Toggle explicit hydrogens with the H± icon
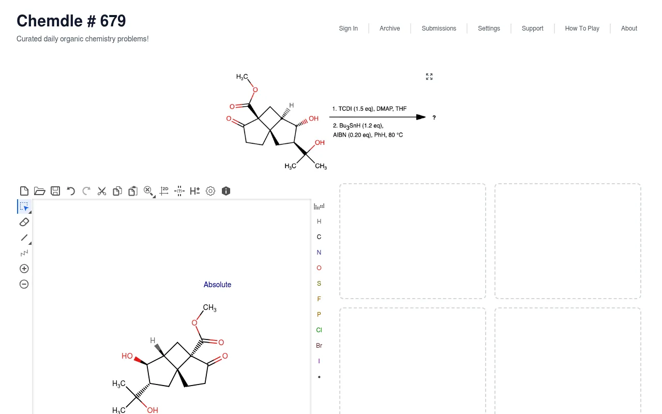The height and width of the screenshot is (414, 662). 195,191
